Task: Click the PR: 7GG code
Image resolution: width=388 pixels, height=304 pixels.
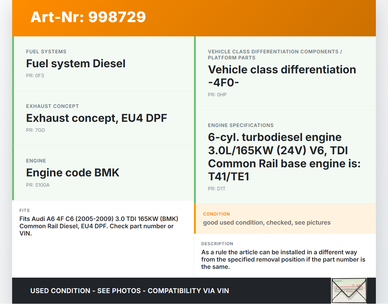Action: click(x=35, y=130)
